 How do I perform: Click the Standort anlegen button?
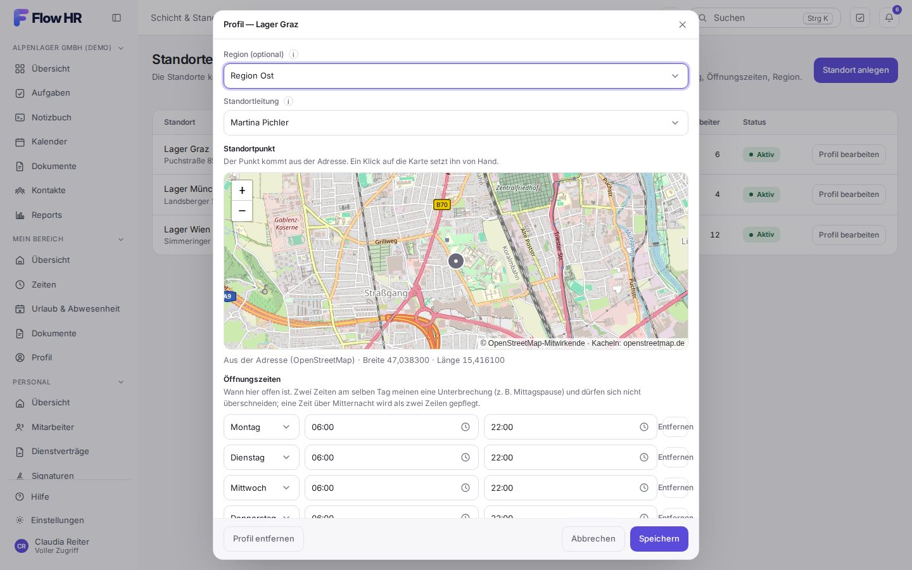[x=856, y=70]
